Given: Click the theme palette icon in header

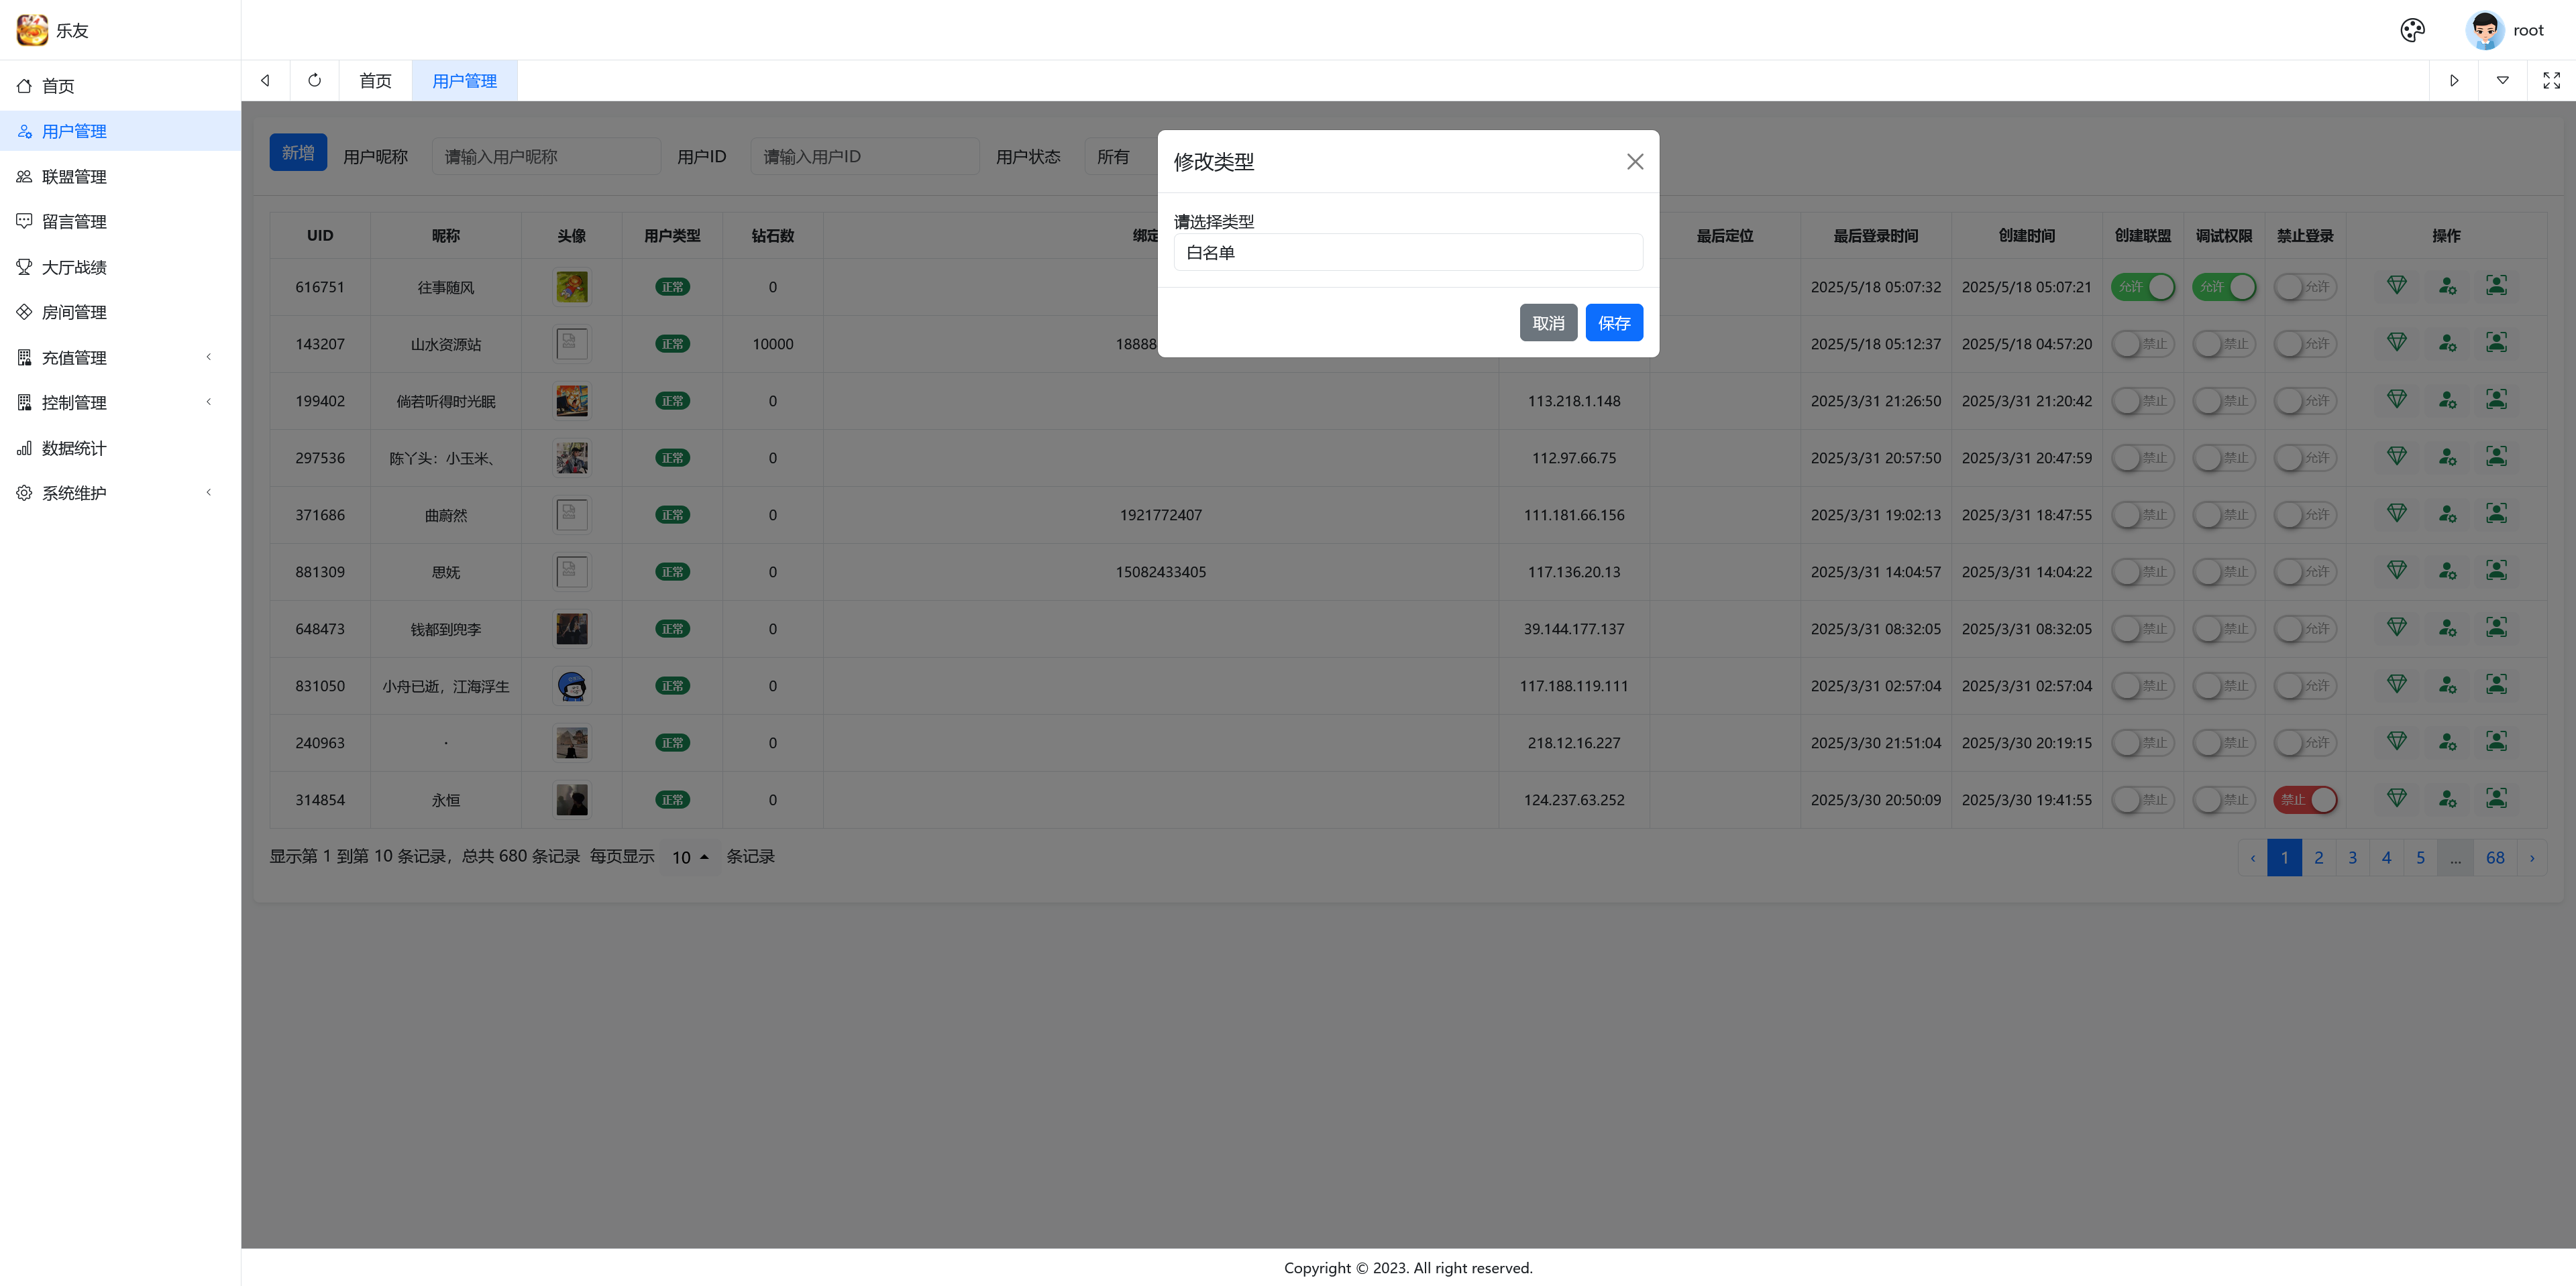Looking at the screenshot, I should point(2412,30).
